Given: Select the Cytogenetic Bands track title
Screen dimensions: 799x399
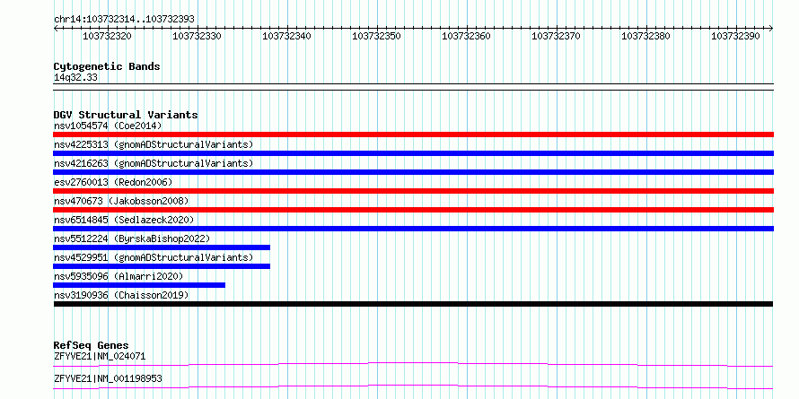Looking at the screenshot, I should 107,66.
